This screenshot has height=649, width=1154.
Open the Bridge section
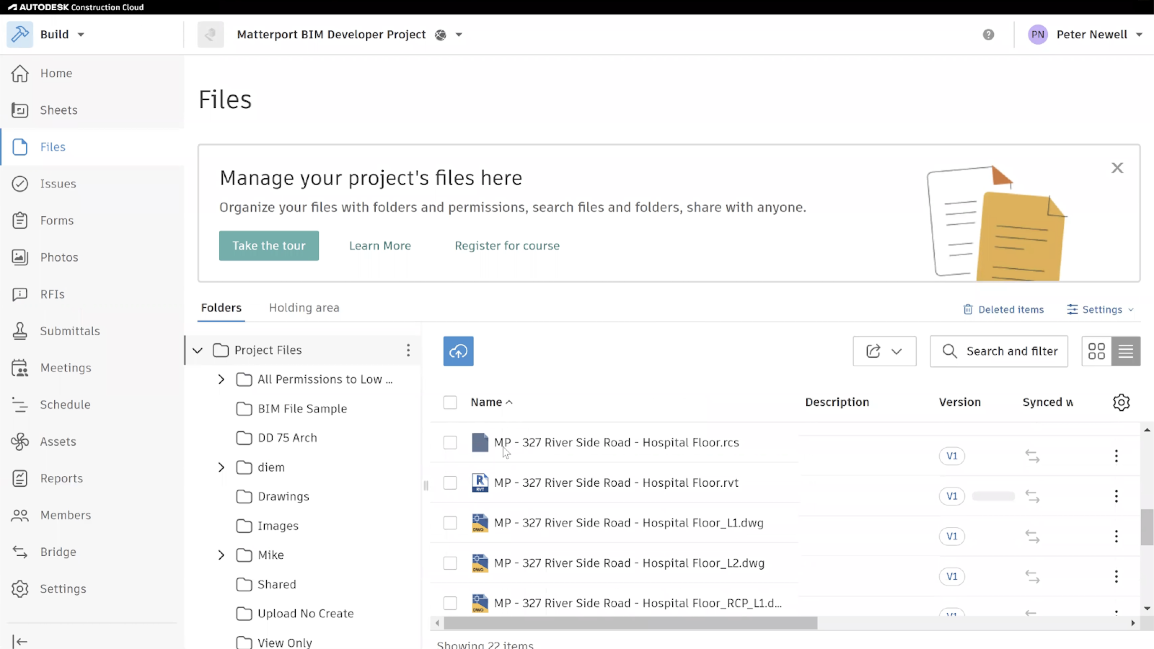tap(58, 552)
